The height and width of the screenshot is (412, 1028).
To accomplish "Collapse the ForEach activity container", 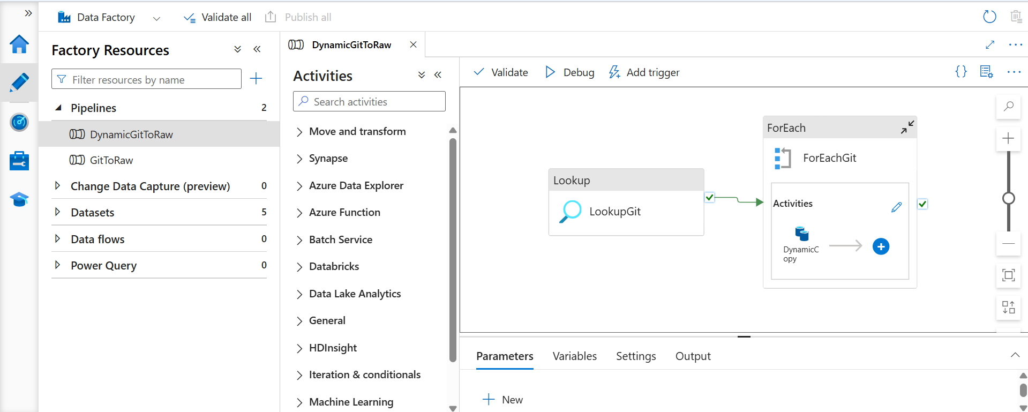I will point(907,128).
